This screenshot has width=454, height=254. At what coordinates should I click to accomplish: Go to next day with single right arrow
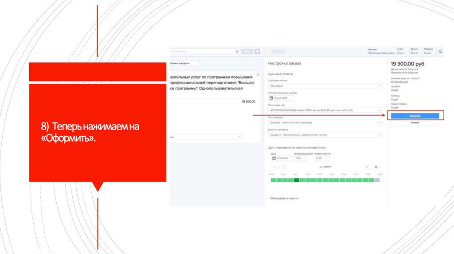[x=368, y=167]
